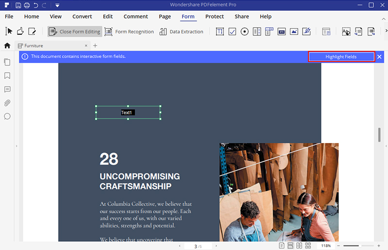Select the Add Radio Button tool
The width and height of the screenshot is (388, 250).
245,31
